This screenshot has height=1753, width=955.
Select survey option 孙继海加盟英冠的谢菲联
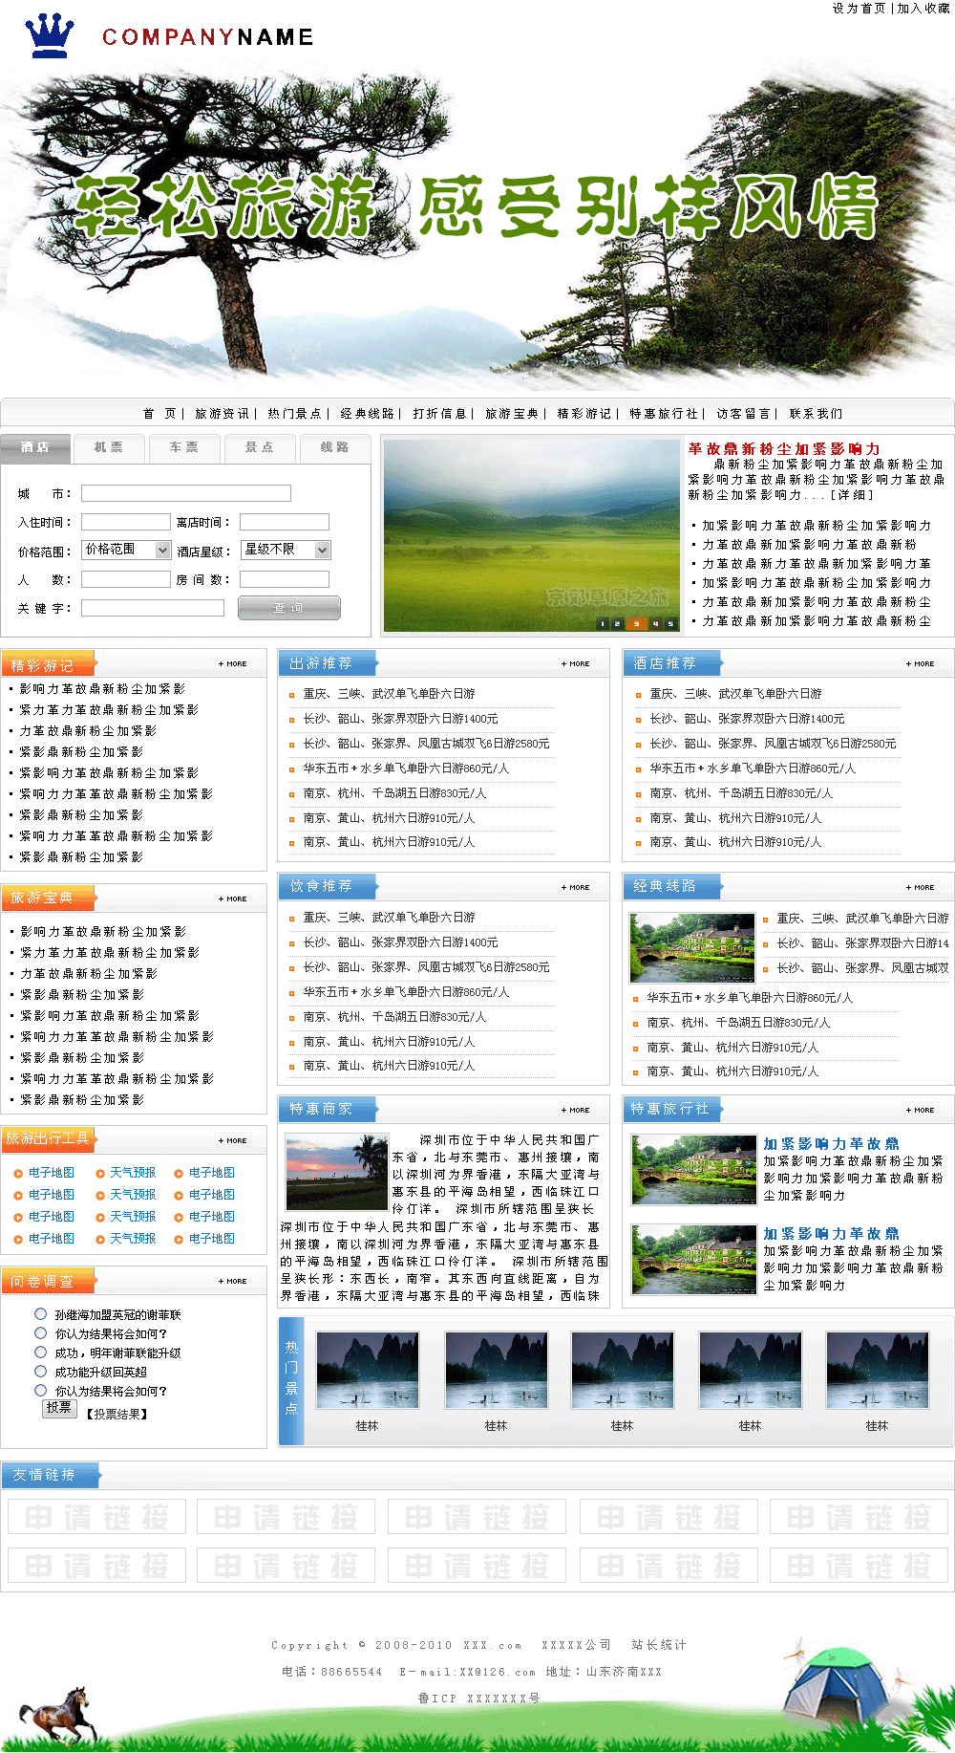click(41, 1314)
